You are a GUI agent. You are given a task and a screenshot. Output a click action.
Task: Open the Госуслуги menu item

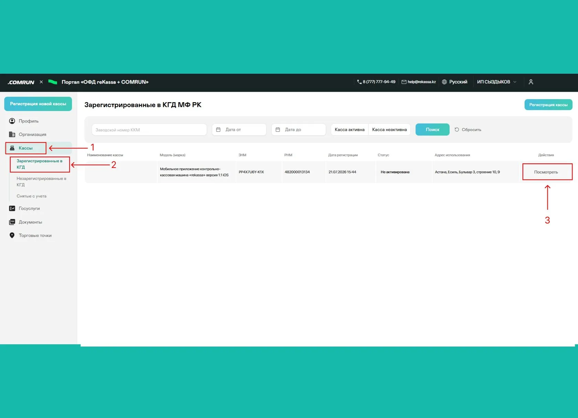click(29, 208)
